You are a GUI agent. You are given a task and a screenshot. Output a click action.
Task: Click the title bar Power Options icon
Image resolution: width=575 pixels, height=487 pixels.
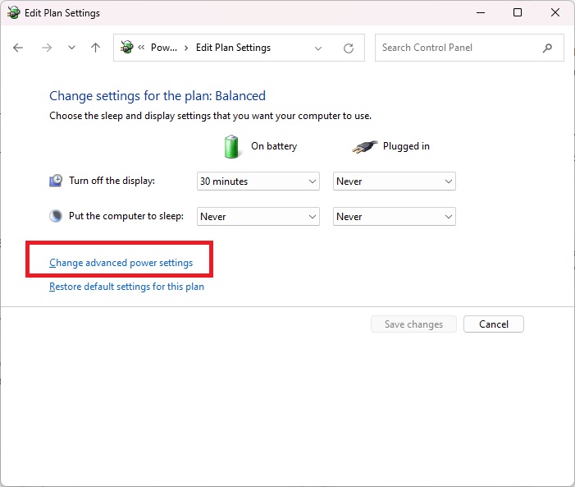click(x=14, y=13)
